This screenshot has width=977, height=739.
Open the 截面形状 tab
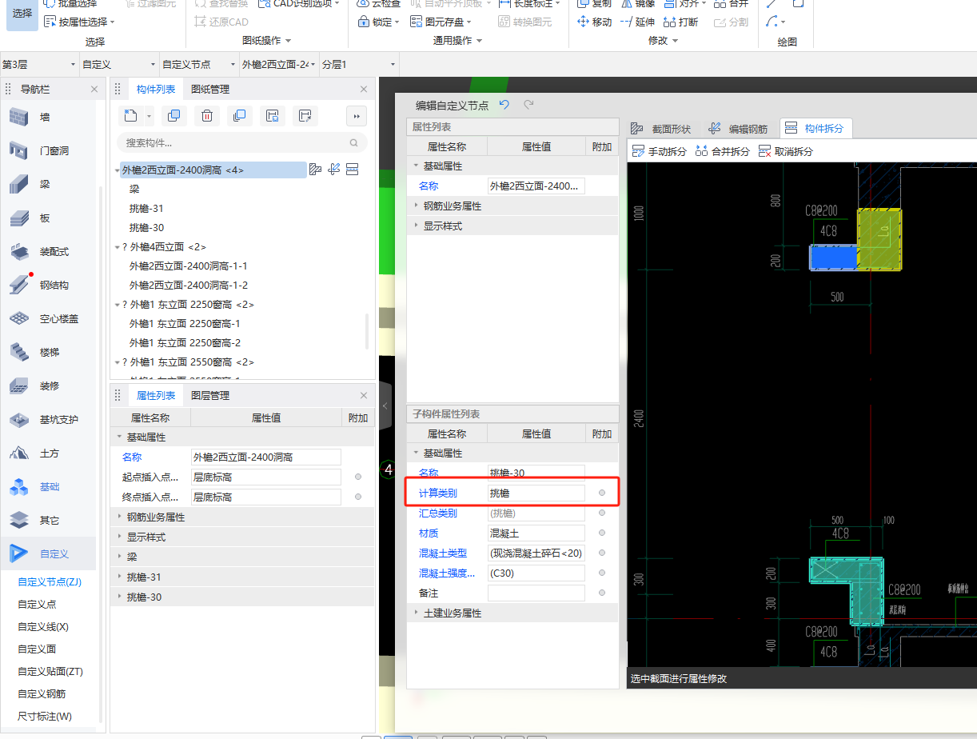(x=661, y=128)
